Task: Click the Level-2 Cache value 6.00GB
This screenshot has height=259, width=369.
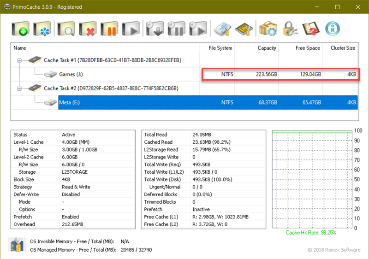Action: click(x=70, y=157)
